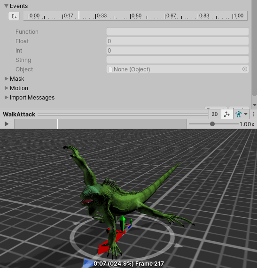This screenshot has height=268, width=257.
Task: Click the 0:50 mark on events timeline
Action: (x=136, y=16)
